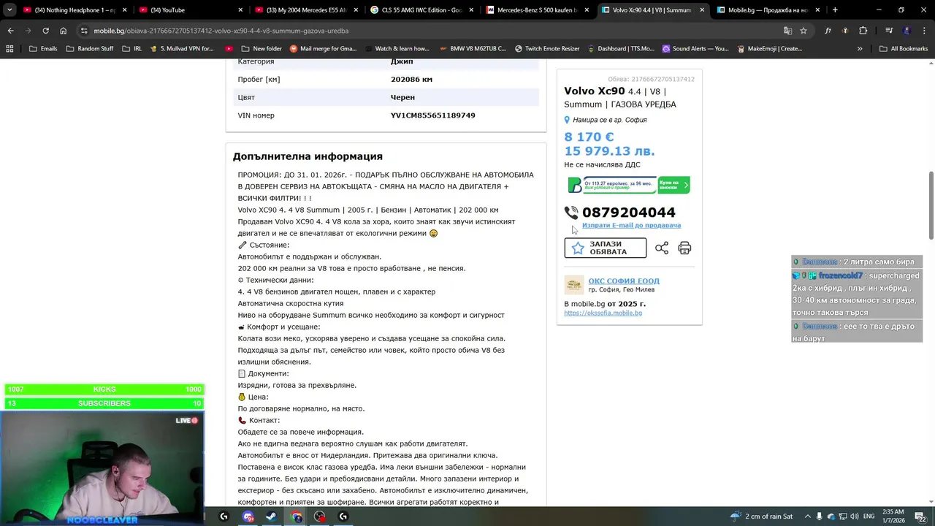Open Steam from the taskbar
This screenshot has width=935, height=526.
[272, 517]
